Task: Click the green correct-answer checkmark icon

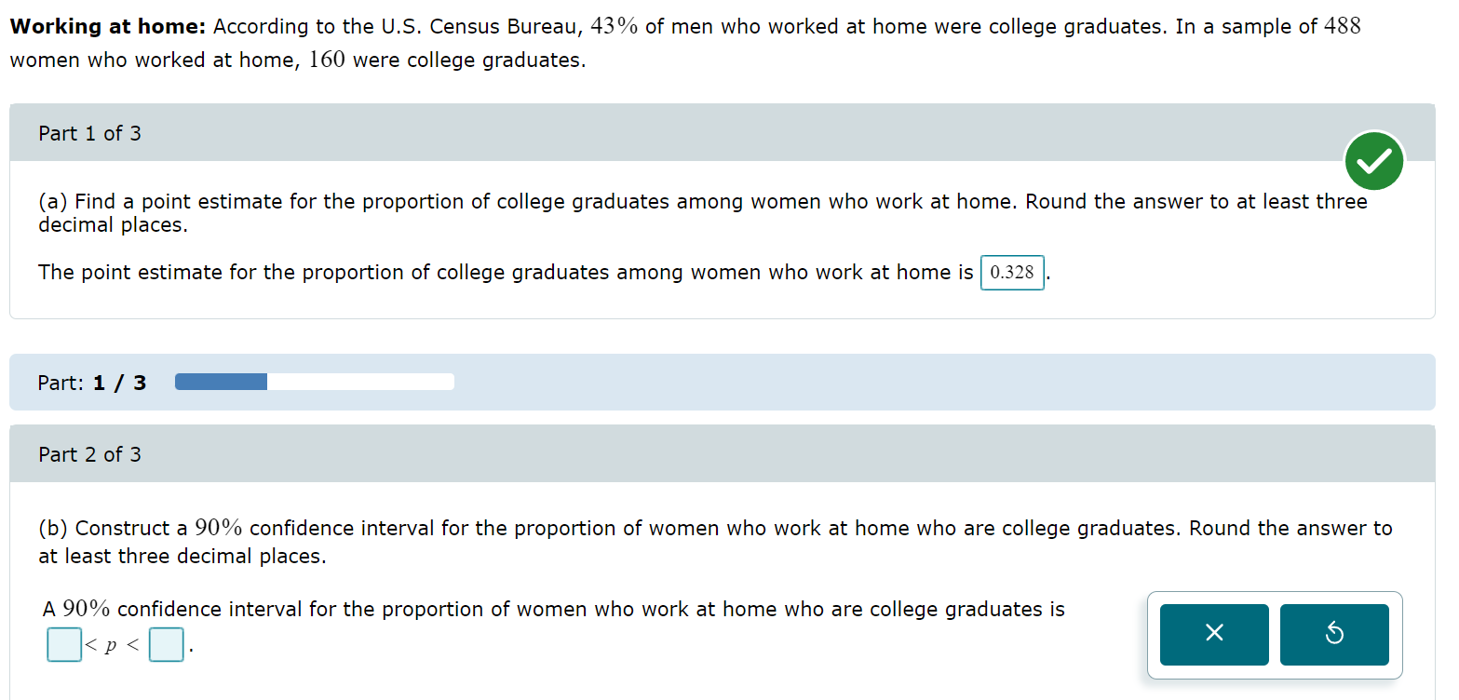Action: click(1374, 161)
